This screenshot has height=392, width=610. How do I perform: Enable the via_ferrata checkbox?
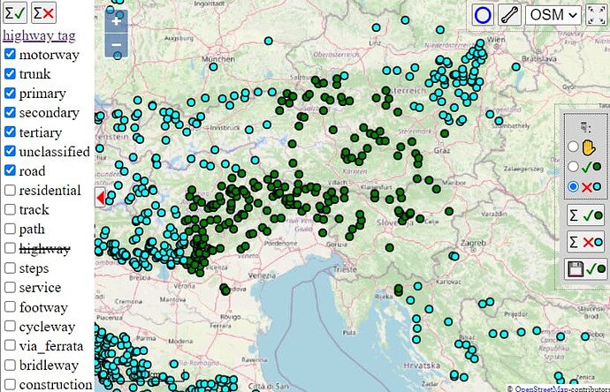(x=10, y=346)
